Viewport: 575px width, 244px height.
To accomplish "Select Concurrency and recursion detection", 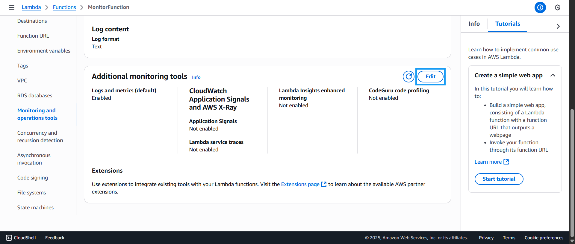I will click(40, 136).
